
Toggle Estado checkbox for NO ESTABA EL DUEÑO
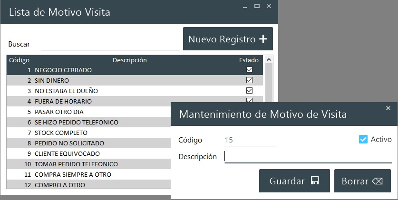click(249, 91)
